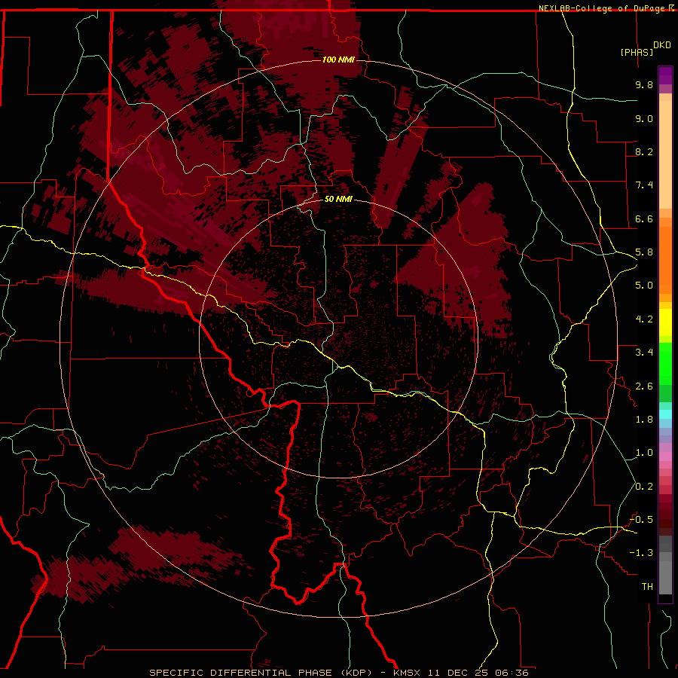
Task: Click the 50 NMI range ring label
Action: click(338, 200)
